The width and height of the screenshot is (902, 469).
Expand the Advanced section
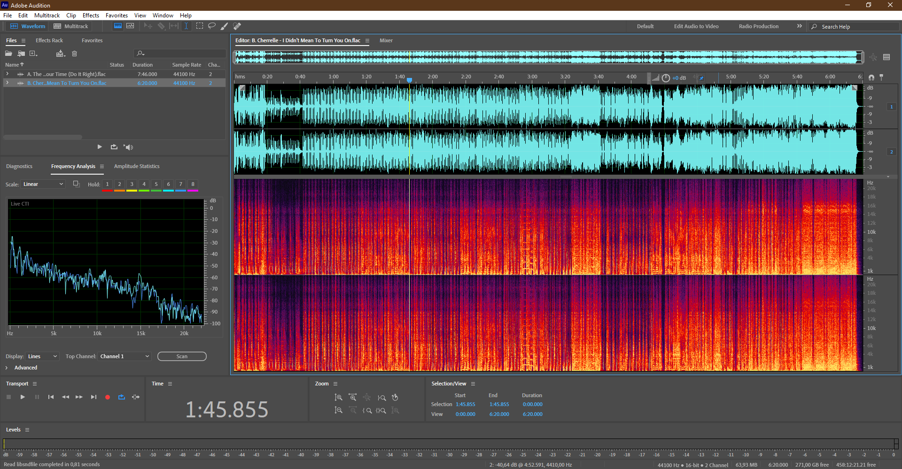click(7, 368)
